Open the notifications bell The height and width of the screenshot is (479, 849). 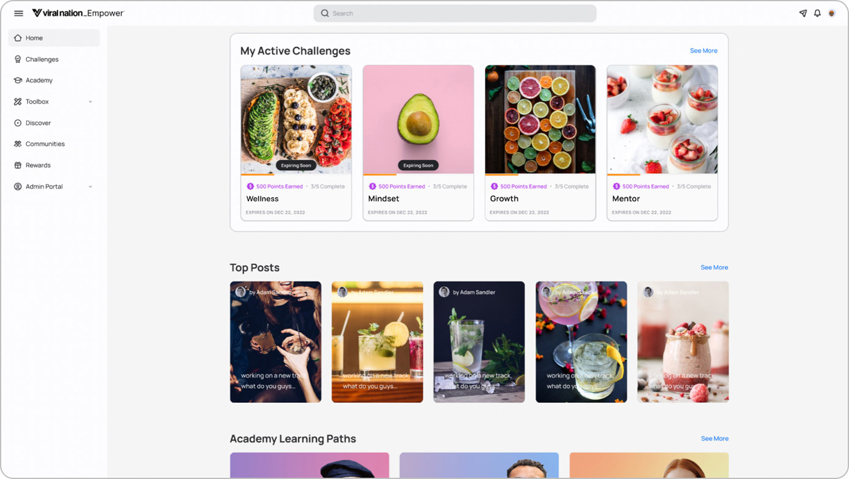coord(817,13)
